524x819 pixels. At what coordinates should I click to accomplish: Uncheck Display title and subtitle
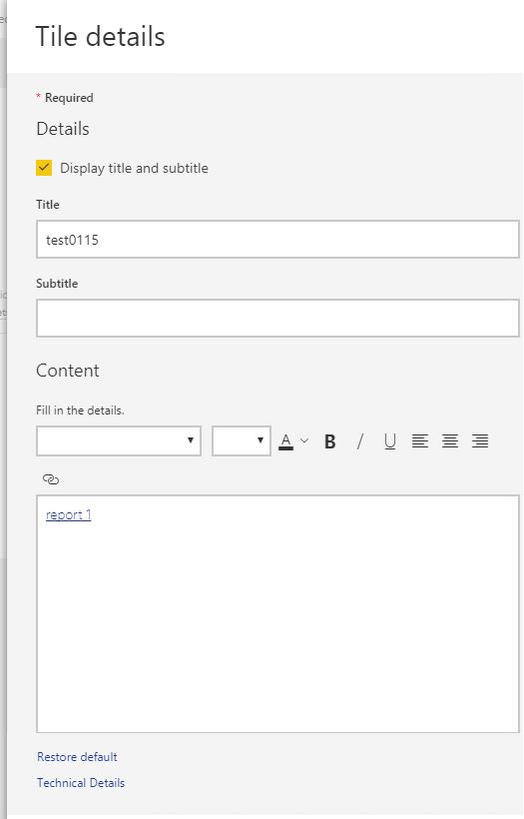tap(44, 168)
